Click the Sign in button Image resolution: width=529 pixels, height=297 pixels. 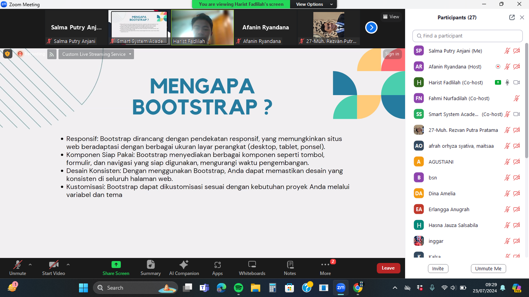tap(392, 54)
